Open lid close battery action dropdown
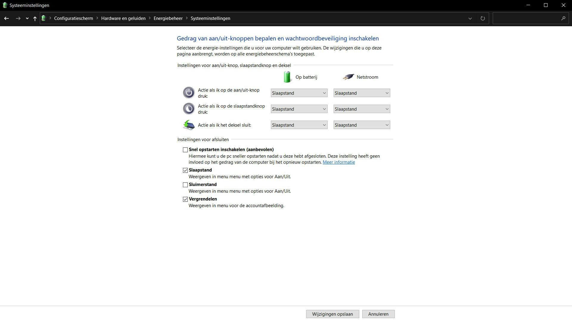The width and height of the screenshot is (572, 322). pyautogui.click(x=299, y=125)
